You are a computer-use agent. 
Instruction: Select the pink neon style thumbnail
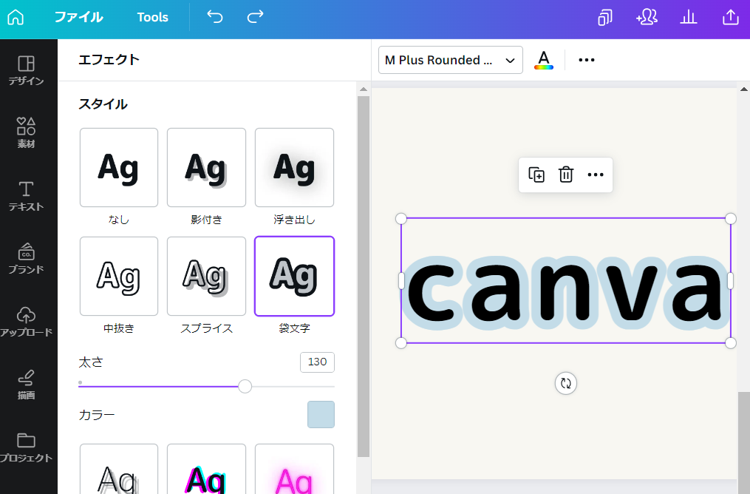point(294,469)
